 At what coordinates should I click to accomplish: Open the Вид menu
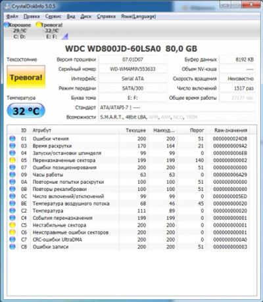(71, 16)
